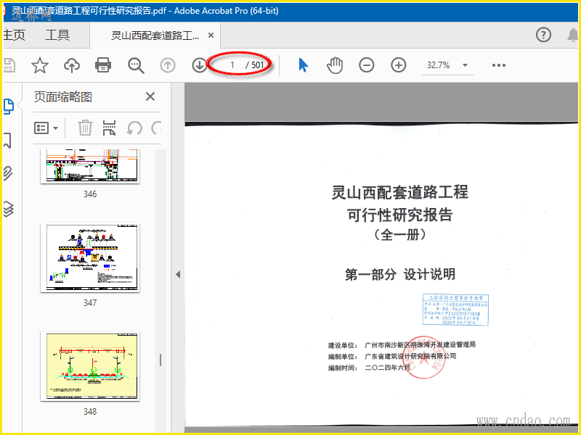Click the total pages text / 501
The width and height of the screenshot is (581, 435).
tap(255, 65)
